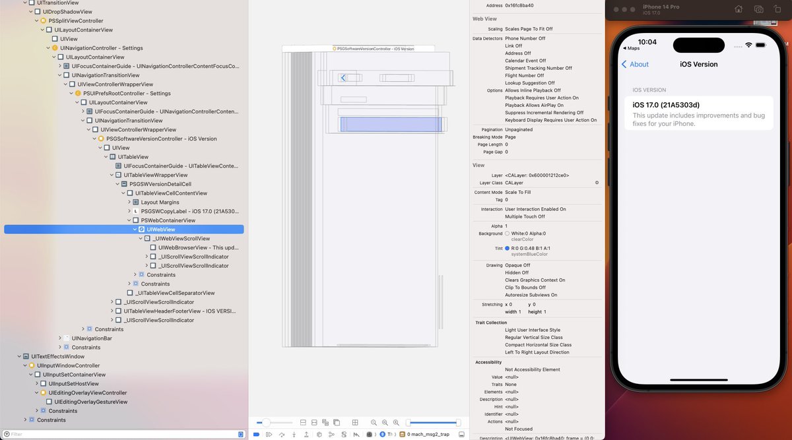Click the icon right of filter field

point(241,434)
